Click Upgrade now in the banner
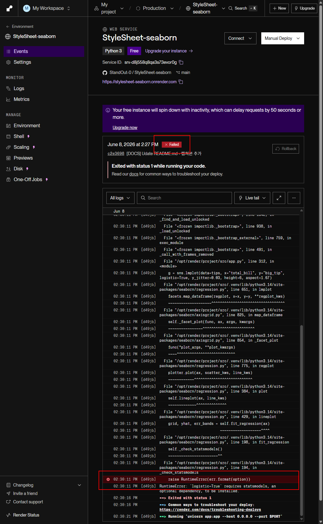Viewport: 323px width, 524px height. 125,128
